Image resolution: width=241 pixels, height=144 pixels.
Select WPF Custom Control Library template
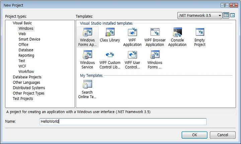pyautogui.click(x=110, y=60)
